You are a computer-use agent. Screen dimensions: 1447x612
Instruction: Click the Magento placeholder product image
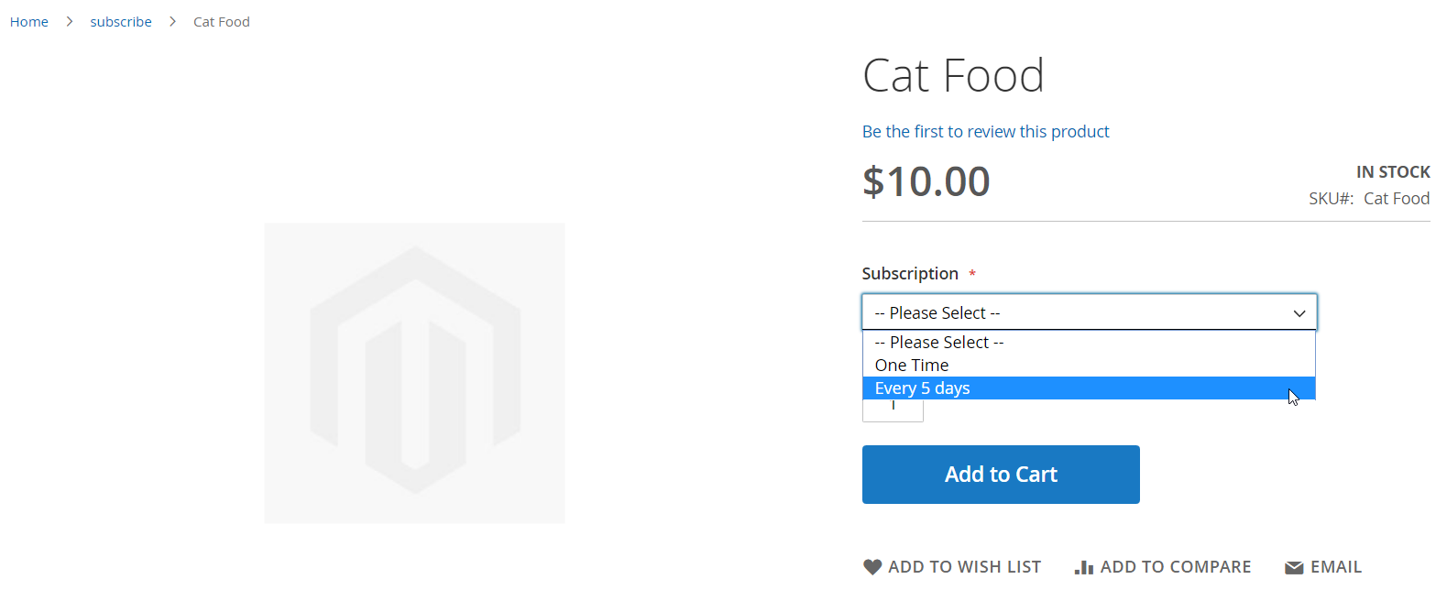[x=414, y=373]
